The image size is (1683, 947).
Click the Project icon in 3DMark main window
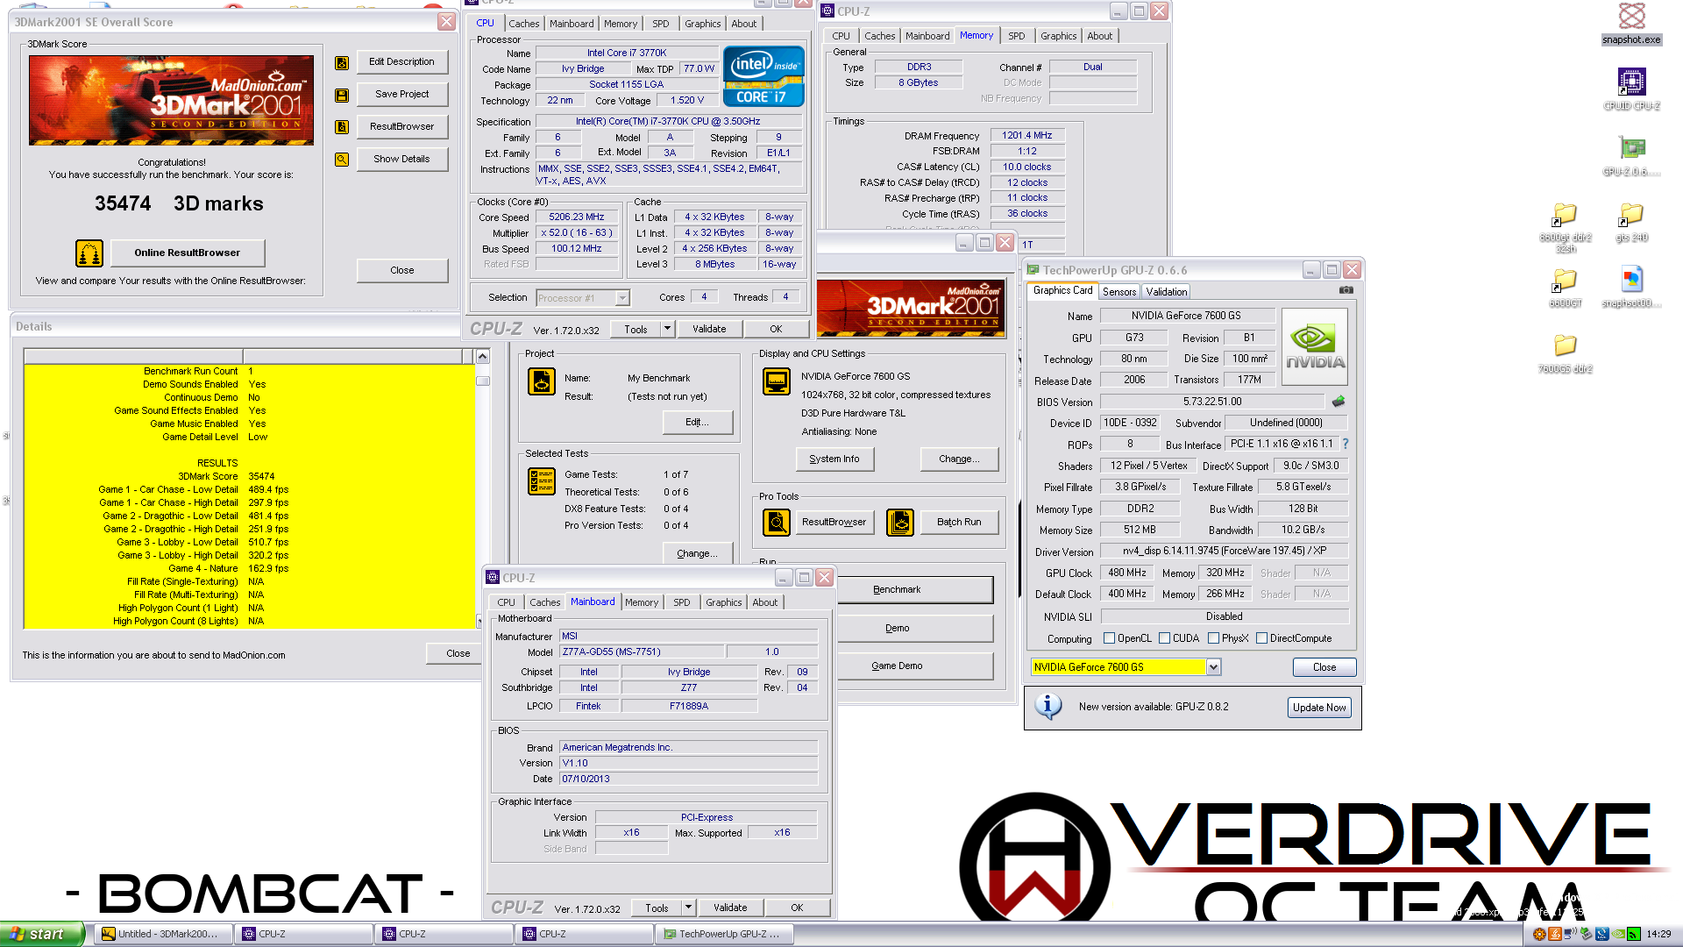(542, 381)
